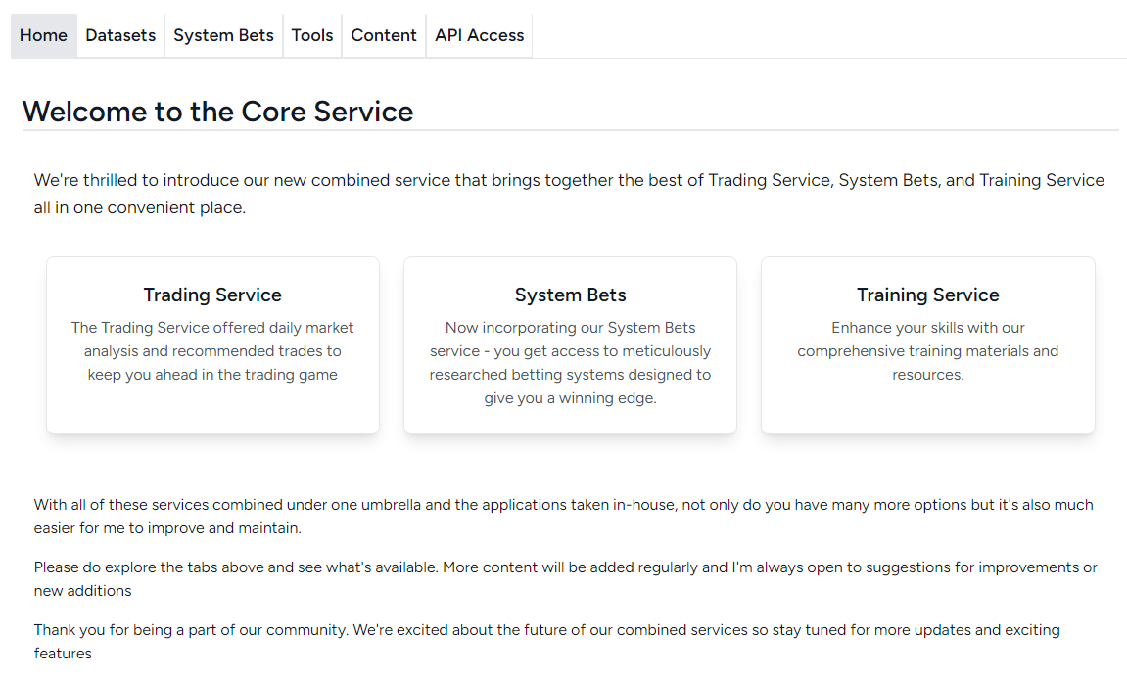Navigate to the API Access tab

click(x=479, y=35)
